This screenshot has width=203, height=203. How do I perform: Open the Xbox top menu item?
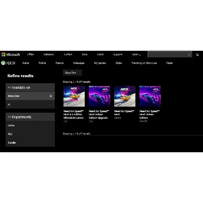point(85,54)
